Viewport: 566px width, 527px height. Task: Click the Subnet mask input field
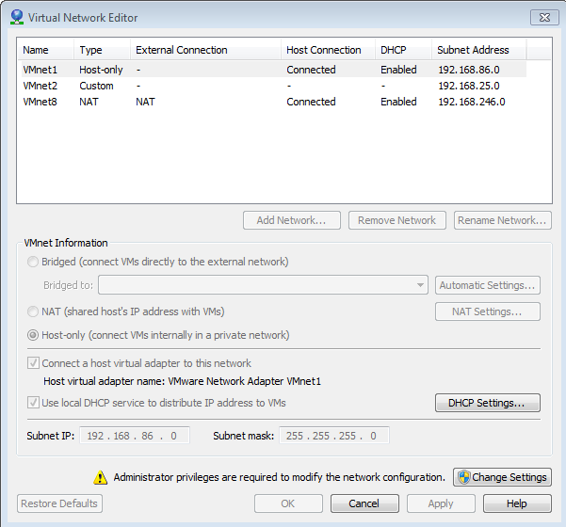pos(333,436)
